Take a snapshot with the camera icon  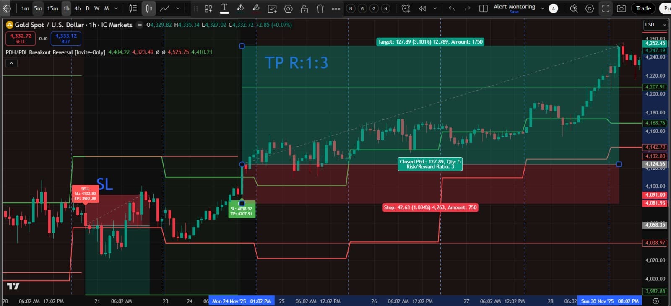[622, 8]
